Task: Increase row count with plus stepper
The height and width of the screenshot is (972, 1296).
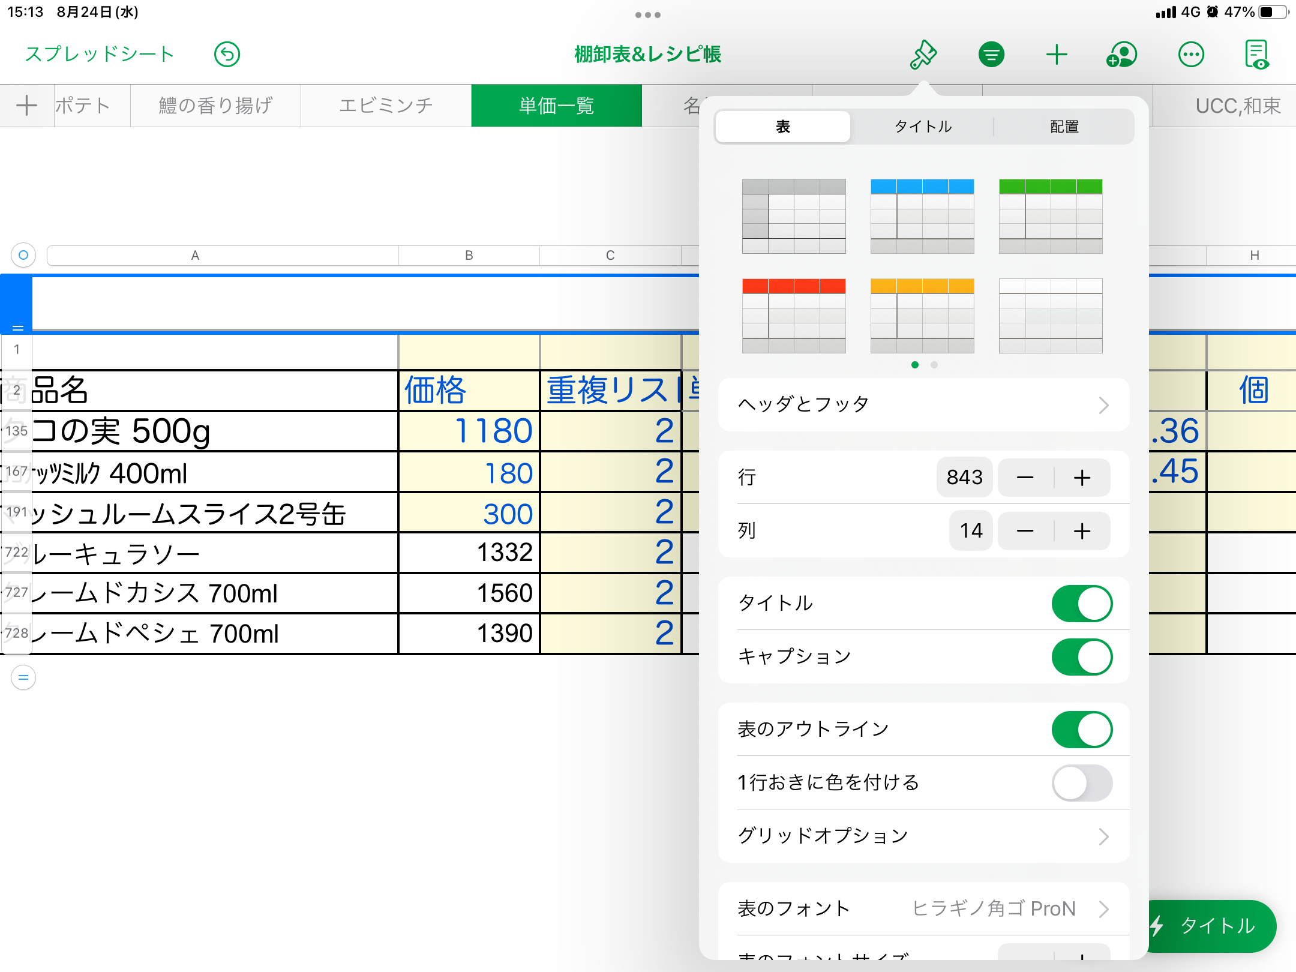Action: tap(1082, 478)
